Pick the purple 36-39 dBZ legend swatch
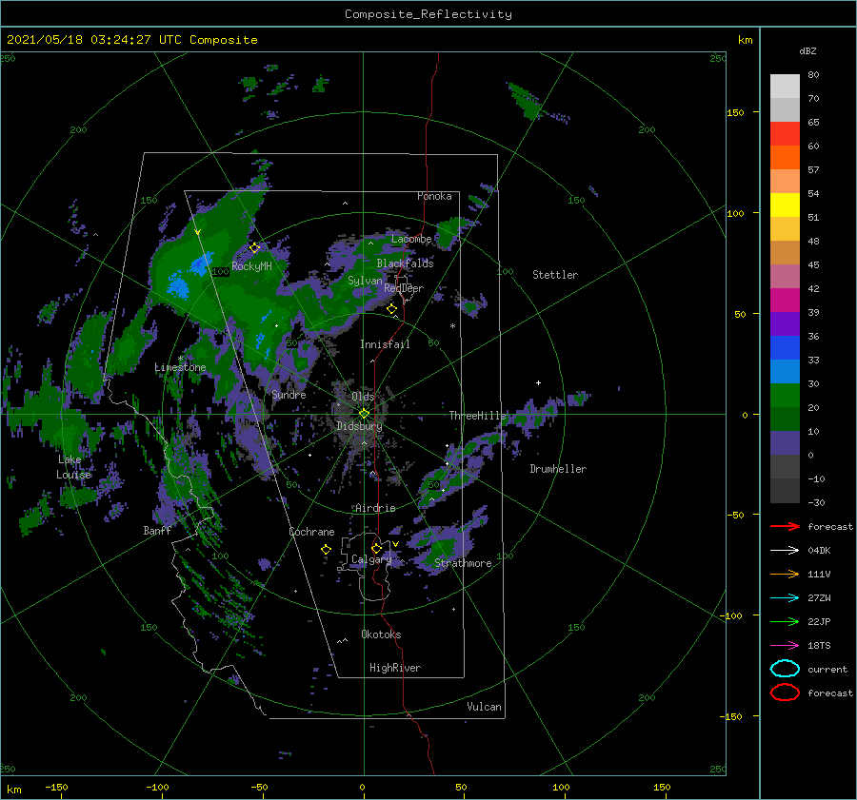The height and width of the screenshot is (800, 857). 785,323
